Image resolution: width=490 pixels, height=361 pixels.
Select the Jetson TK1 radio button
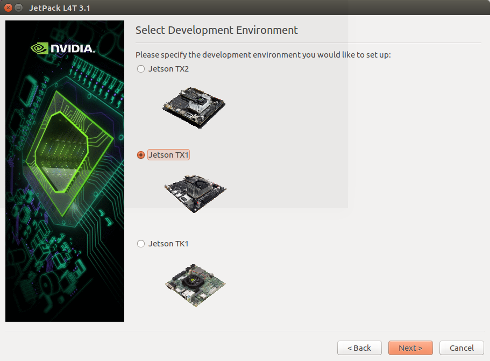[140, 244]
